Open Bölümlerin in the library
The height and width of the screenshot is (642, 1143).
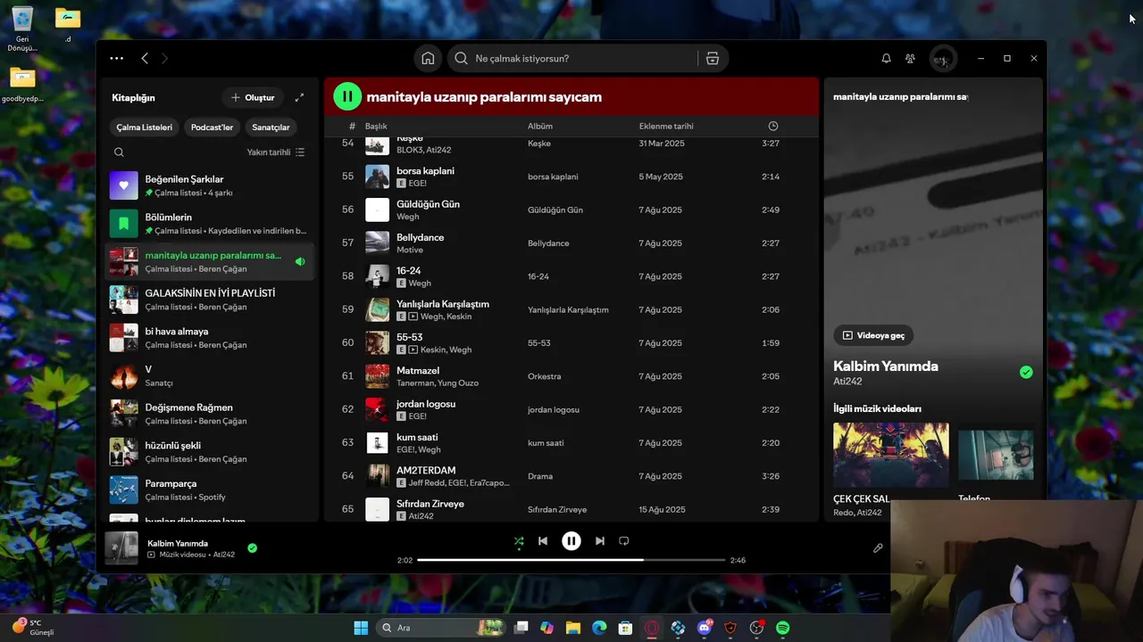(x=210, y=224)
